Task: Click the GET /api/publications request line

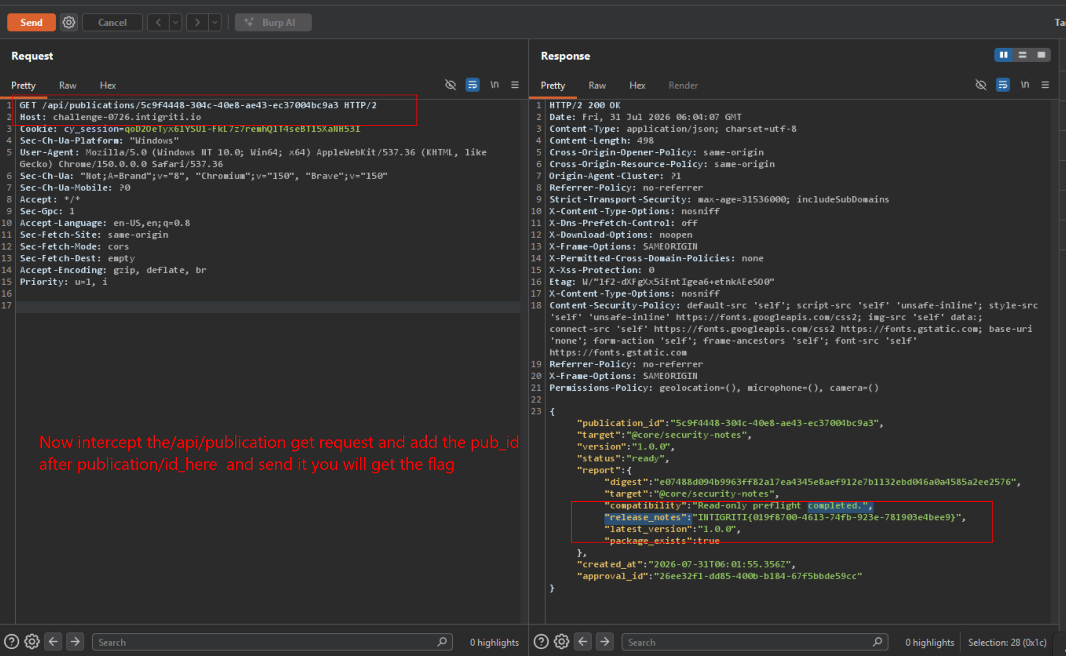Action: tap(198, 105)
